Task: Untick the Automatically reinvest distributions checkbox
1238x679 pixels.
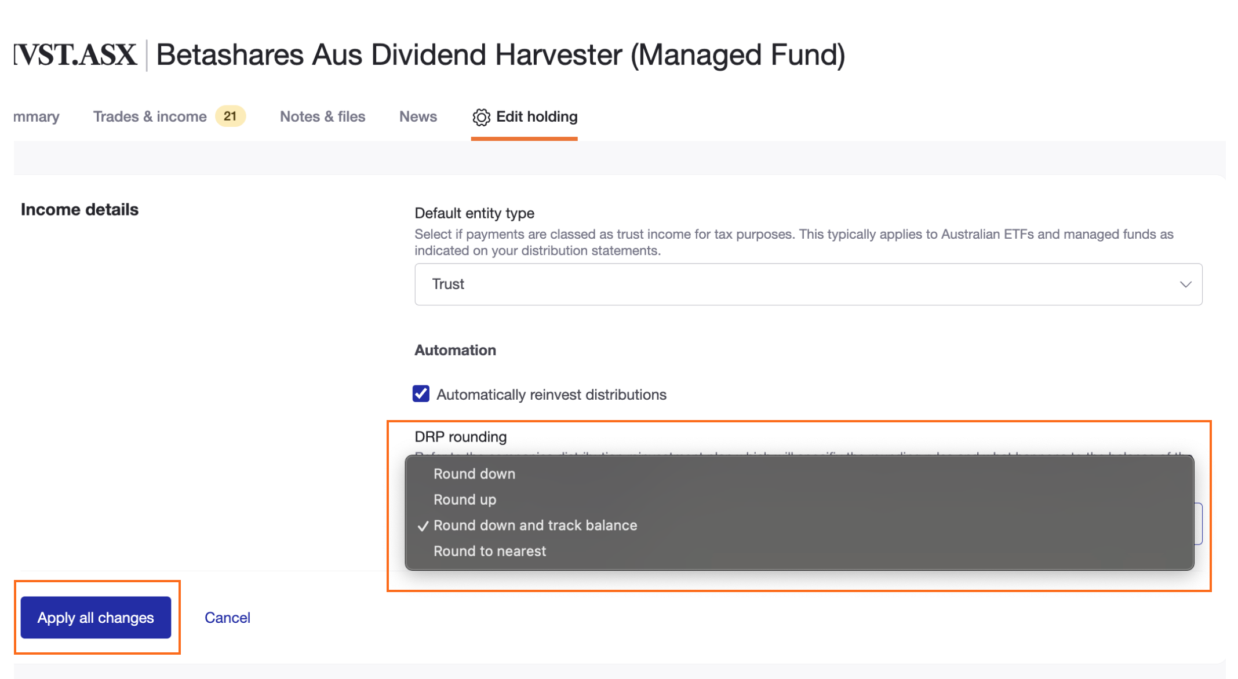Action: [421, 394]
